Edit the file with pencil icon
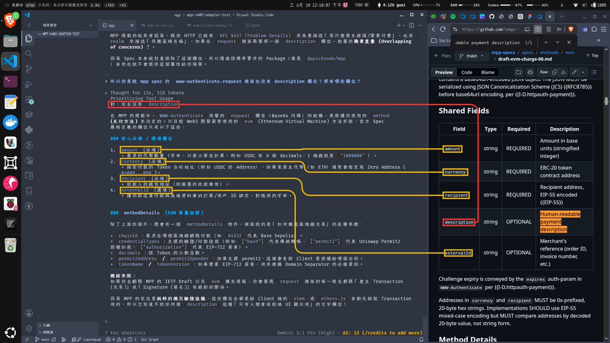 coord(574,72)
